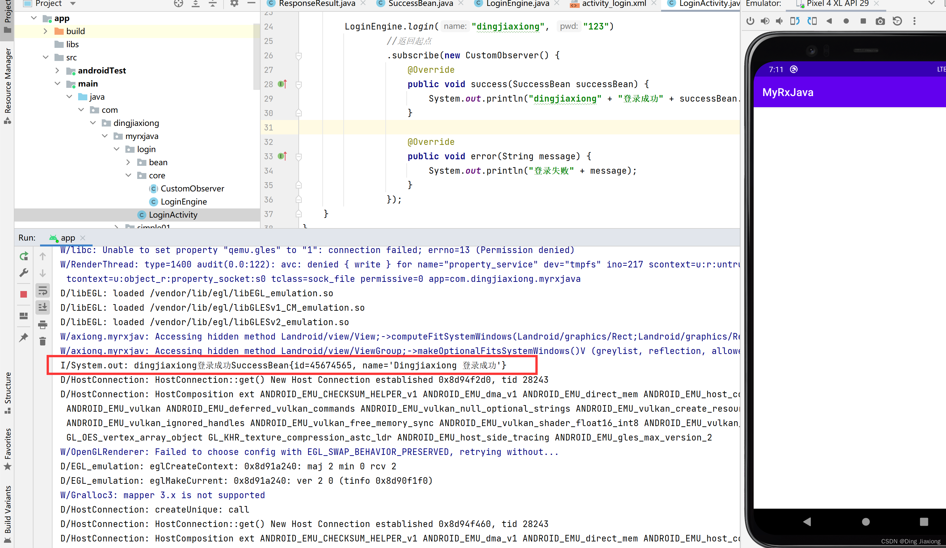Lower emulator volume

(779, 21)
